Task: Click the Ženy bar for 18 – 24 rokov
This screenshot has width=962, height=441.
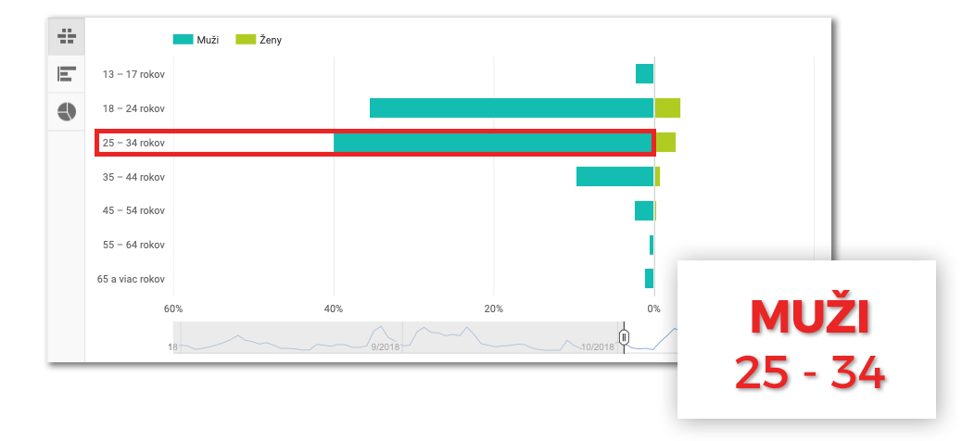Action: pos(667,108)
